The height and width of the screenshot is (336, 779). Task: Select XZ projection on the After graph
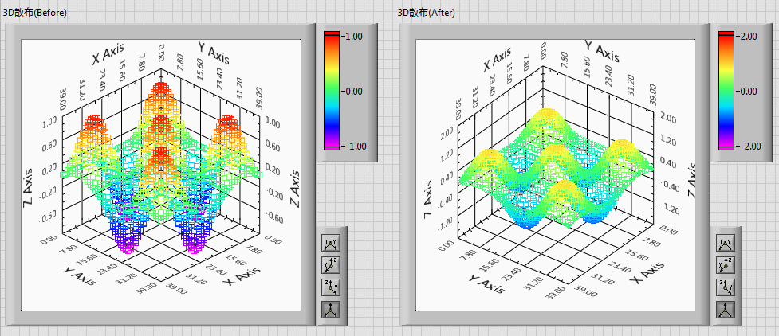point(725,266)
